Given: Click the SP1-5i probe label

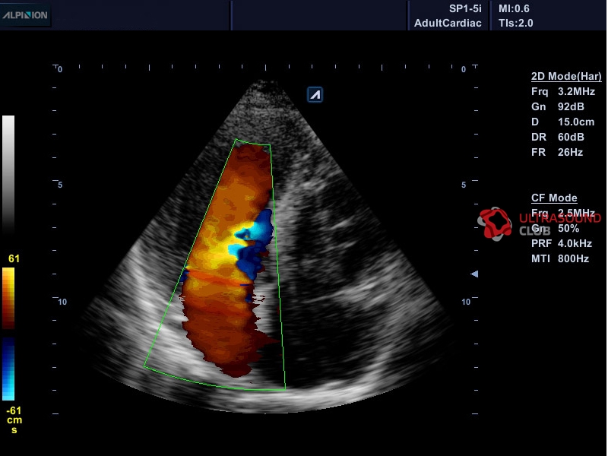Looking at the screenshot, I should tap(465, 8).
